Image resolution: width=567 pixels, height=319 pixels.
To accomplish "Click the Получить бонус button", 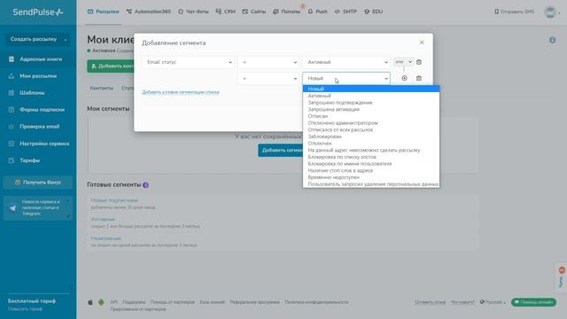I will [38, 183].
